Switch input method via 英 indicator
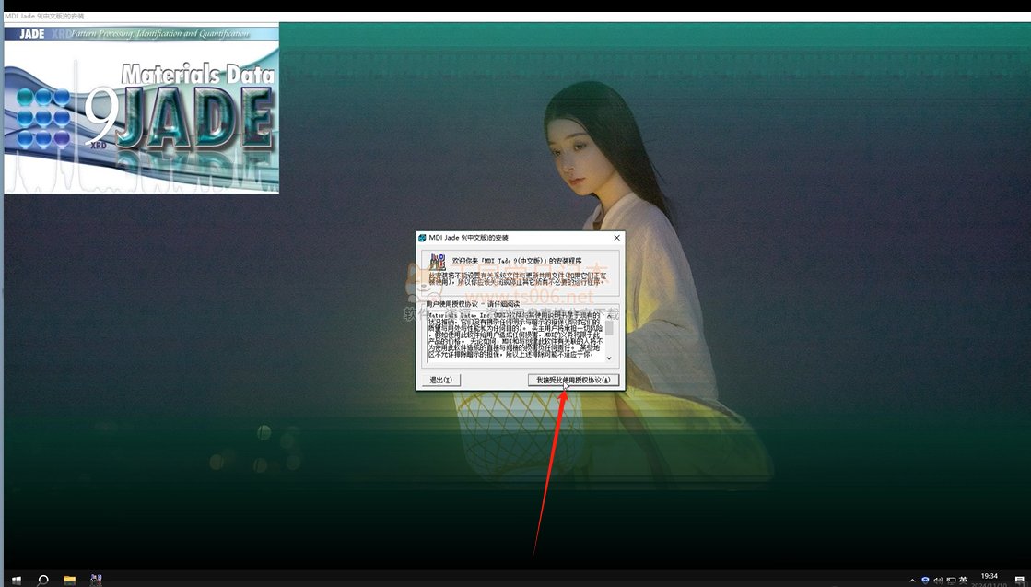 (x=963, y=580)
